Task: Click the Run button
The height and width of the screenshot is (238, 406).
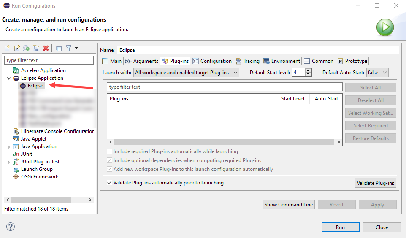Action: [x=341, y=227]
